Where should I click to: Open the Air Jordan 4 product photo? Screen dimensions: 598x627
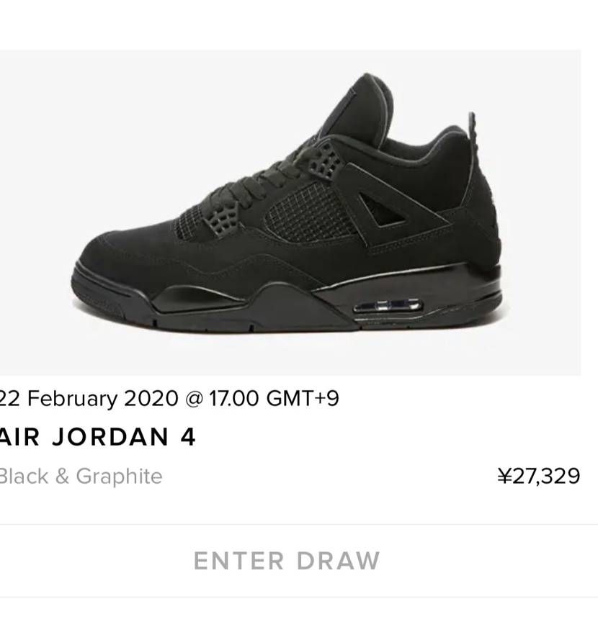(290, 212)
